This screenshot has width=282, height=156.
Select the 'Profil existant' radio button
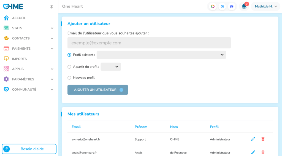(69, 55)
